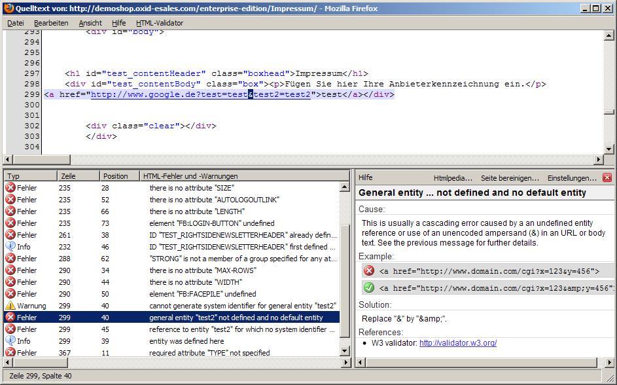Screen dimensions: 617x385
Task: Click the Firefox icon in the title bar
Action: click(x=8, y=8)
